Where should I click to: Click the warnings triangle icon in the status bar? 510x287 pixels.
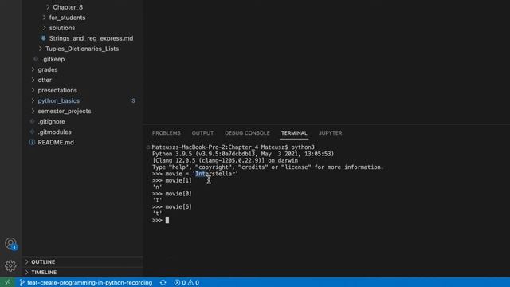tap(191, 282)
